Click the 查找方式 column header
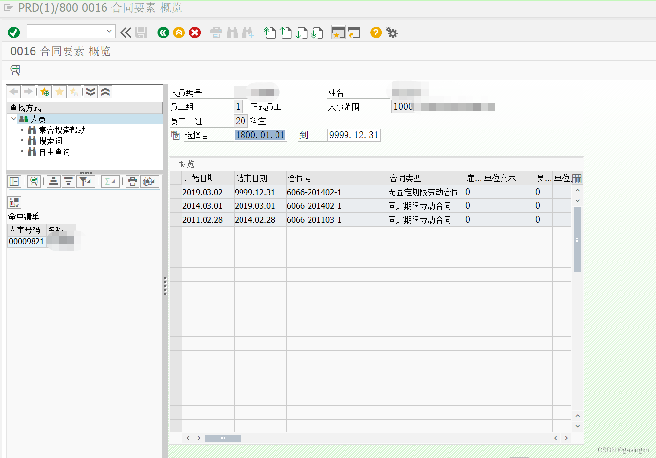 coord(85,108)
